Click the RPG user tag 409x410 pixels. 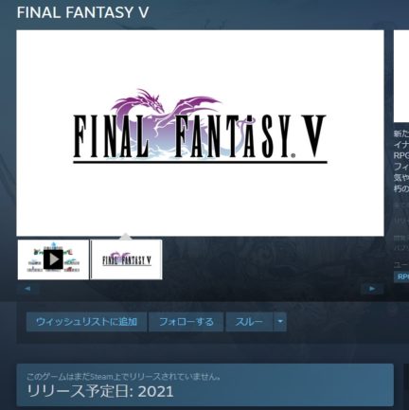point(401,276)
